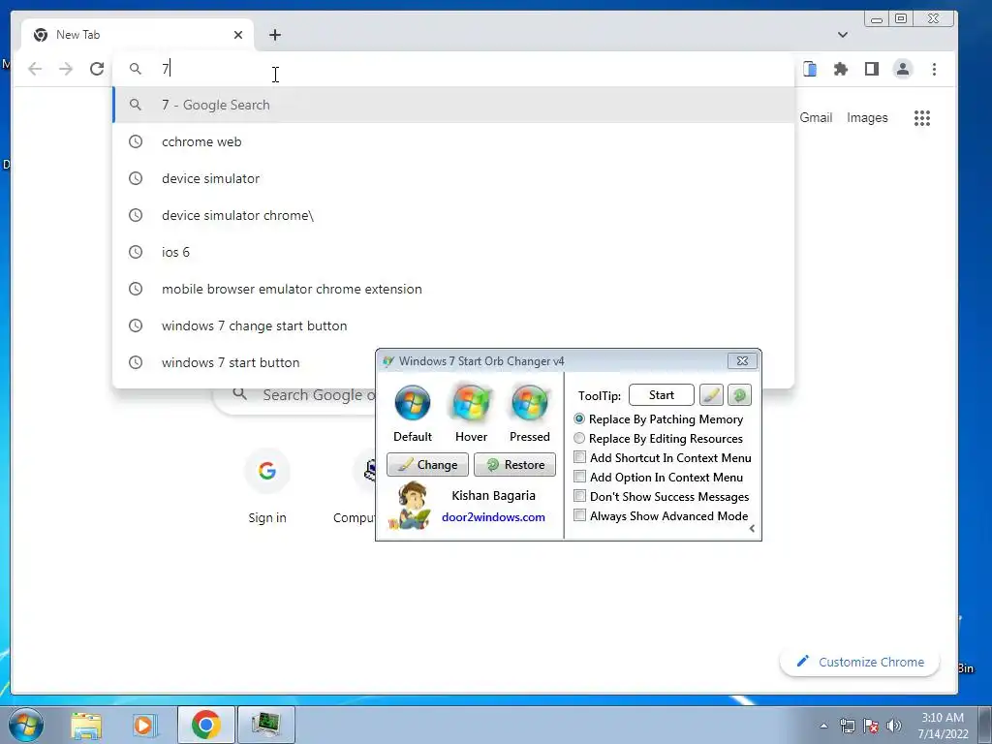Select the '7 - Google Search' suggestion
Image resolution: width=992 pixels, height=744 pixels.
coord(453,105)
